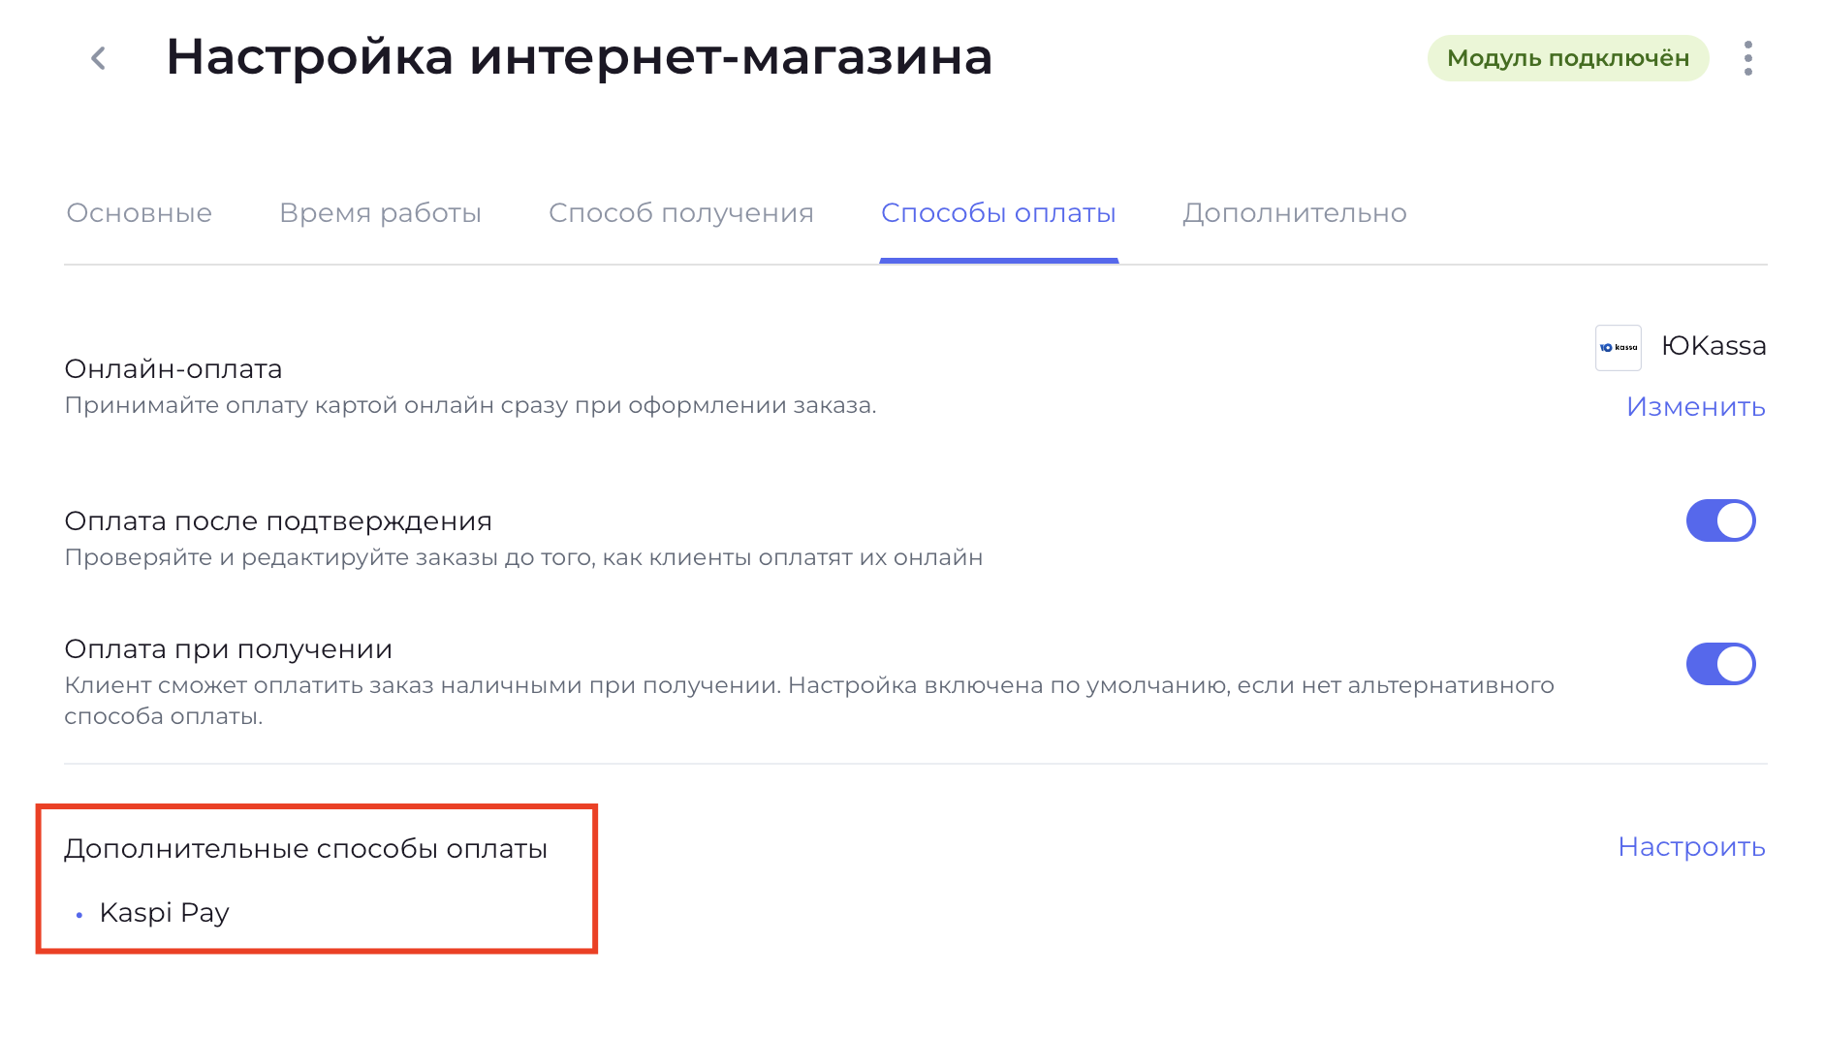
Task: Click the ЮKassa logo thumbnail
Action: 1618,348
